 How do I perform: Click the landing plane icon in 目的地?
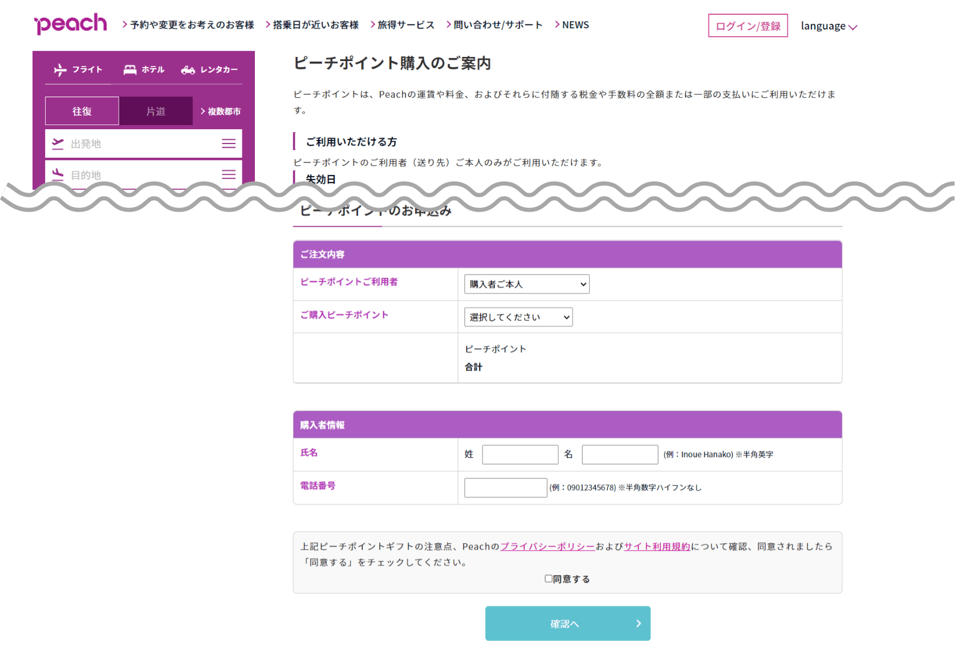tap(58, 174)
